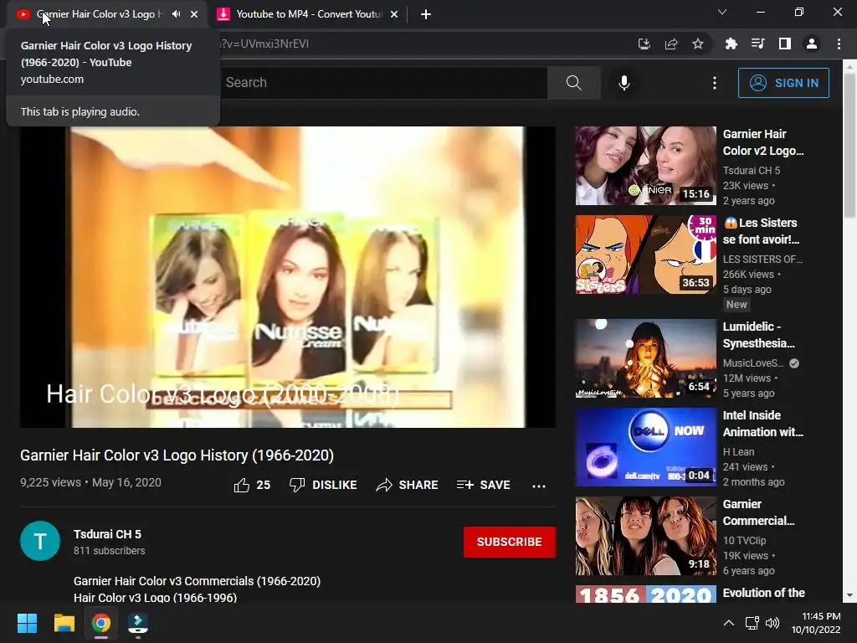Click the scrollbar down arrow
The height and width of the screenshot is (643, 857).
coord(849,595)
